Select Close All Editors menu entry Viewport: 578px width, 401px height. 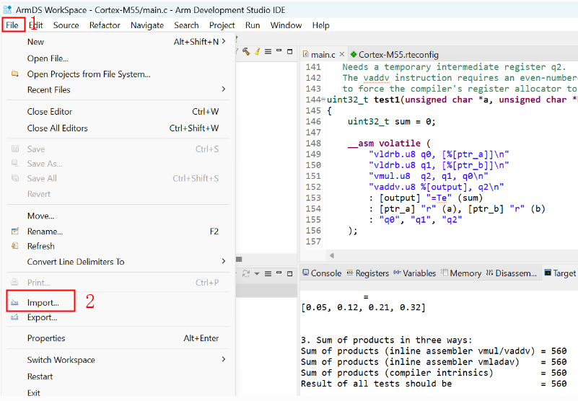[x=58, y=128]
